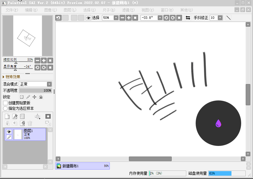Click the 不透明度 opacity slider bar

tap(35, 90)
